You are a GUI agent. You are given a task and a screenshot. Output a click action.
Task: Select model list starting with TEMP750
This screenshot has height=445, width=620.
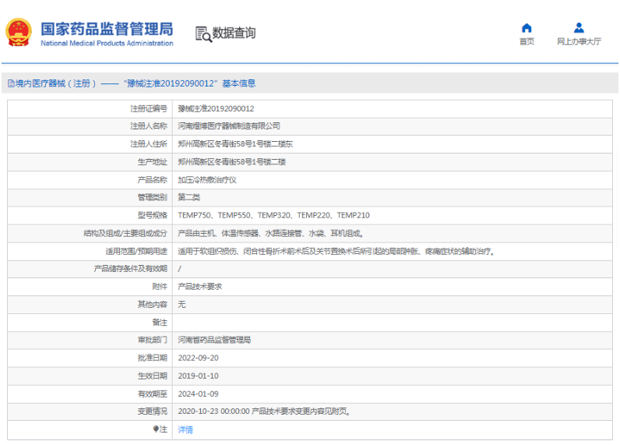coord(273,215)
